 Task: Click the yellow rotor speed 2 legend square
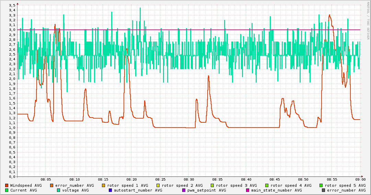[158, 185]
